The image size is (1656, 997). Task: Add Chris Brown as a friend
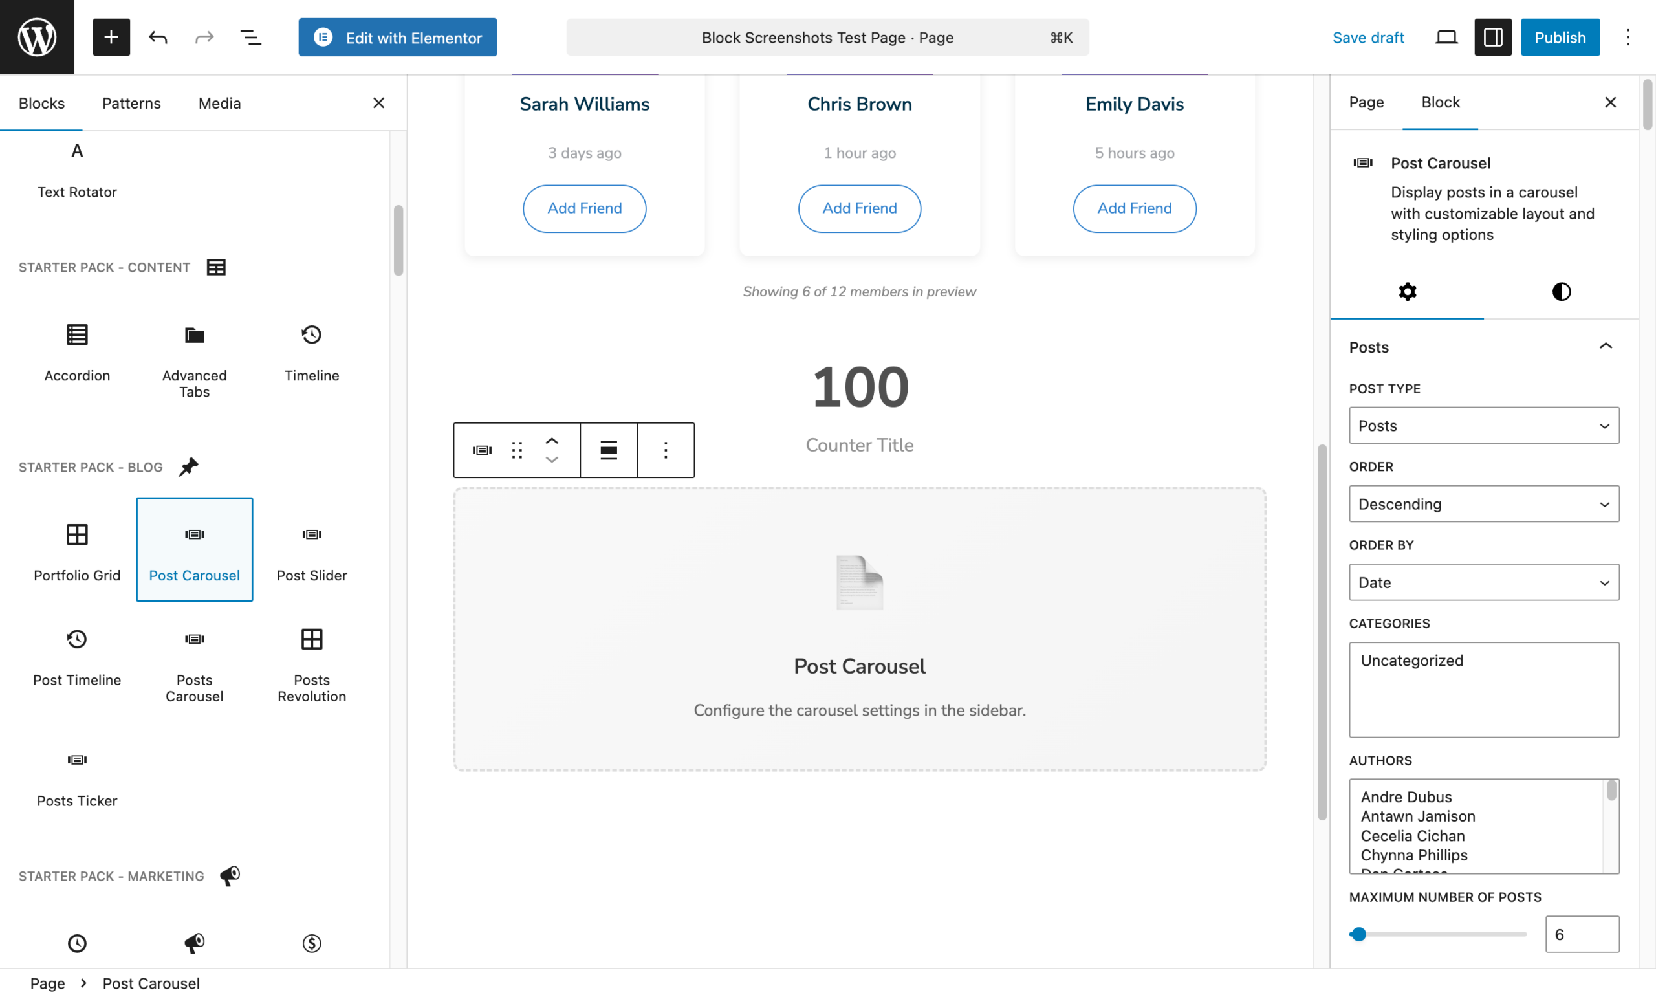coord(860,208)
